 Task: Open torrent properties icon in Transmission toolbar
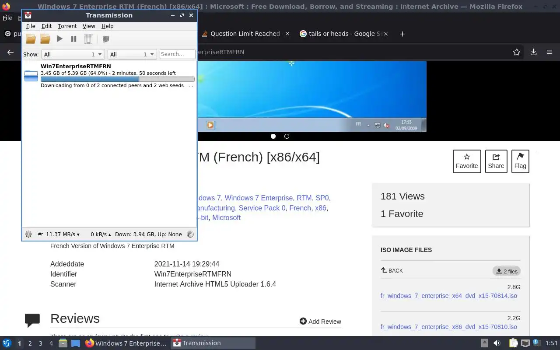(105, 39)
